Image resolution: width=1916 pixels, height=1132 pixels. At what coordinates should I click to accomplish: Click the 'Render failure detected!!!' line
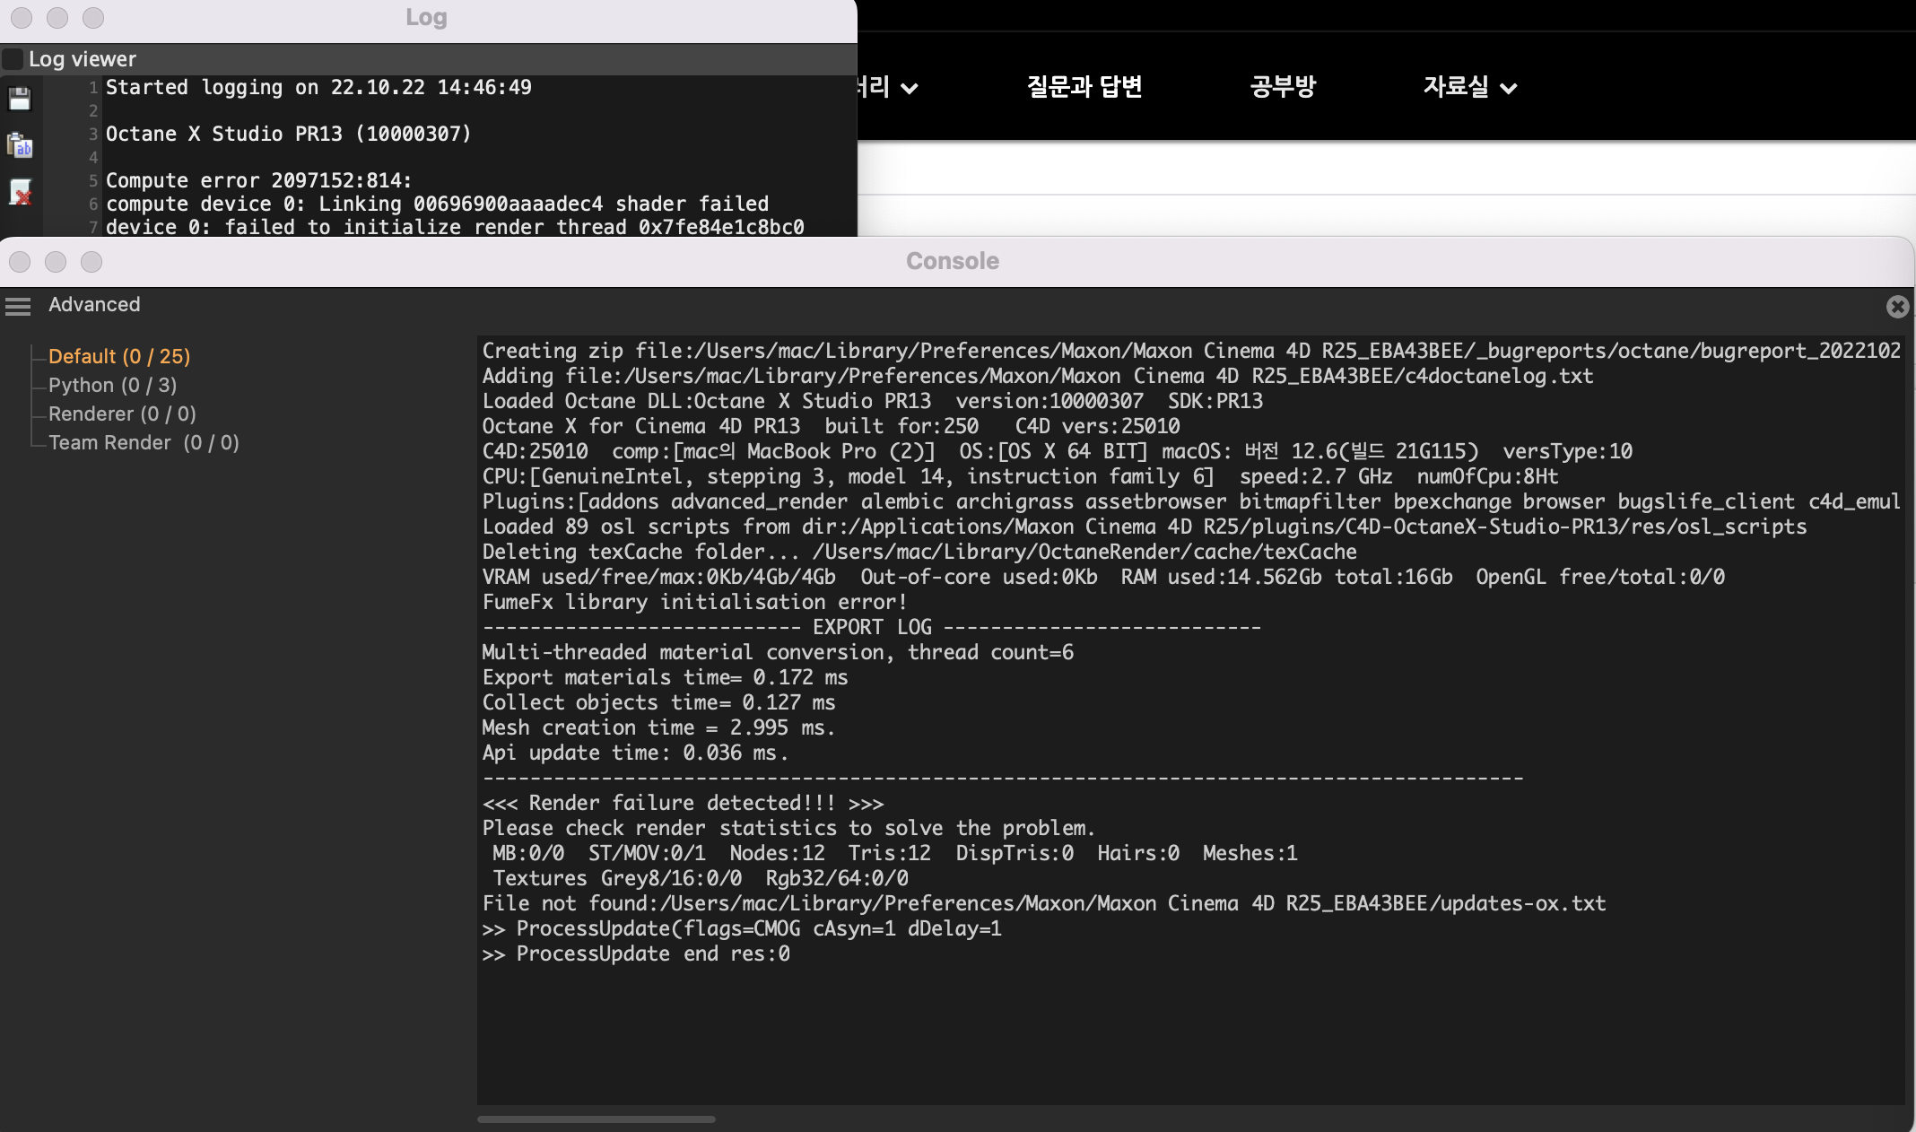(684, 803)
